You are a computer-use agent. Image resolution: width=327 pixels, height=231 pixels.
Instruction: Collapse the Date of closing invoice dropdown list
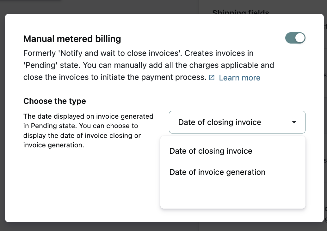coord(237,122)
